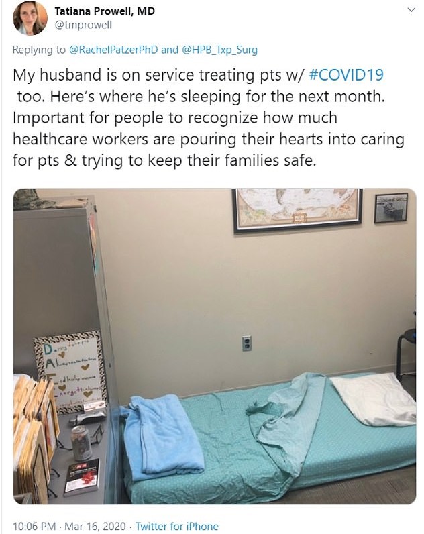Click the wall power outlet in photo
Image resolution: width=424 pixels, height=534 pixels.
click(247, 343)
